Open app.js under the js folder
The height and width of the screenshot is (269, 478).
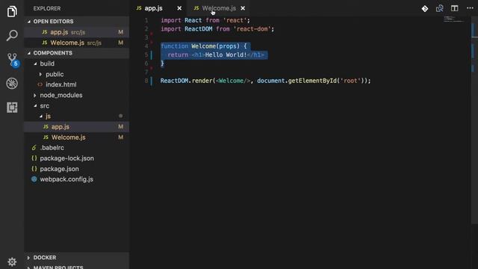click(76, 126)
